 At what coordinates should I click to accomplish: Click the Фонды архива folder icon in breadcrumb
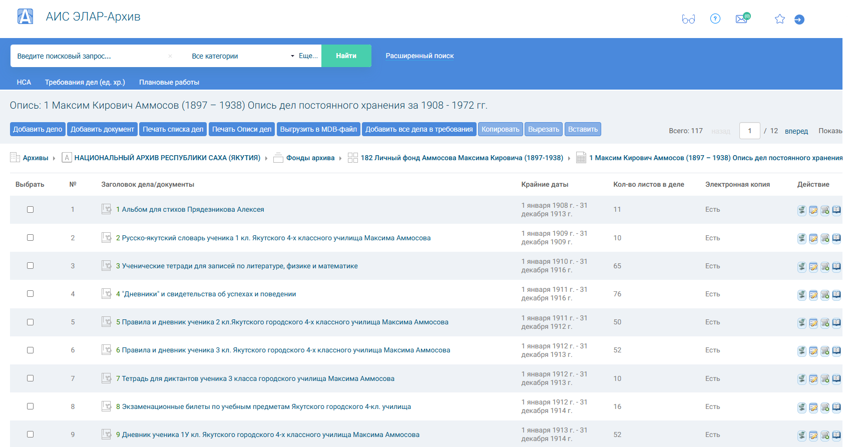[x=278, y=158]
